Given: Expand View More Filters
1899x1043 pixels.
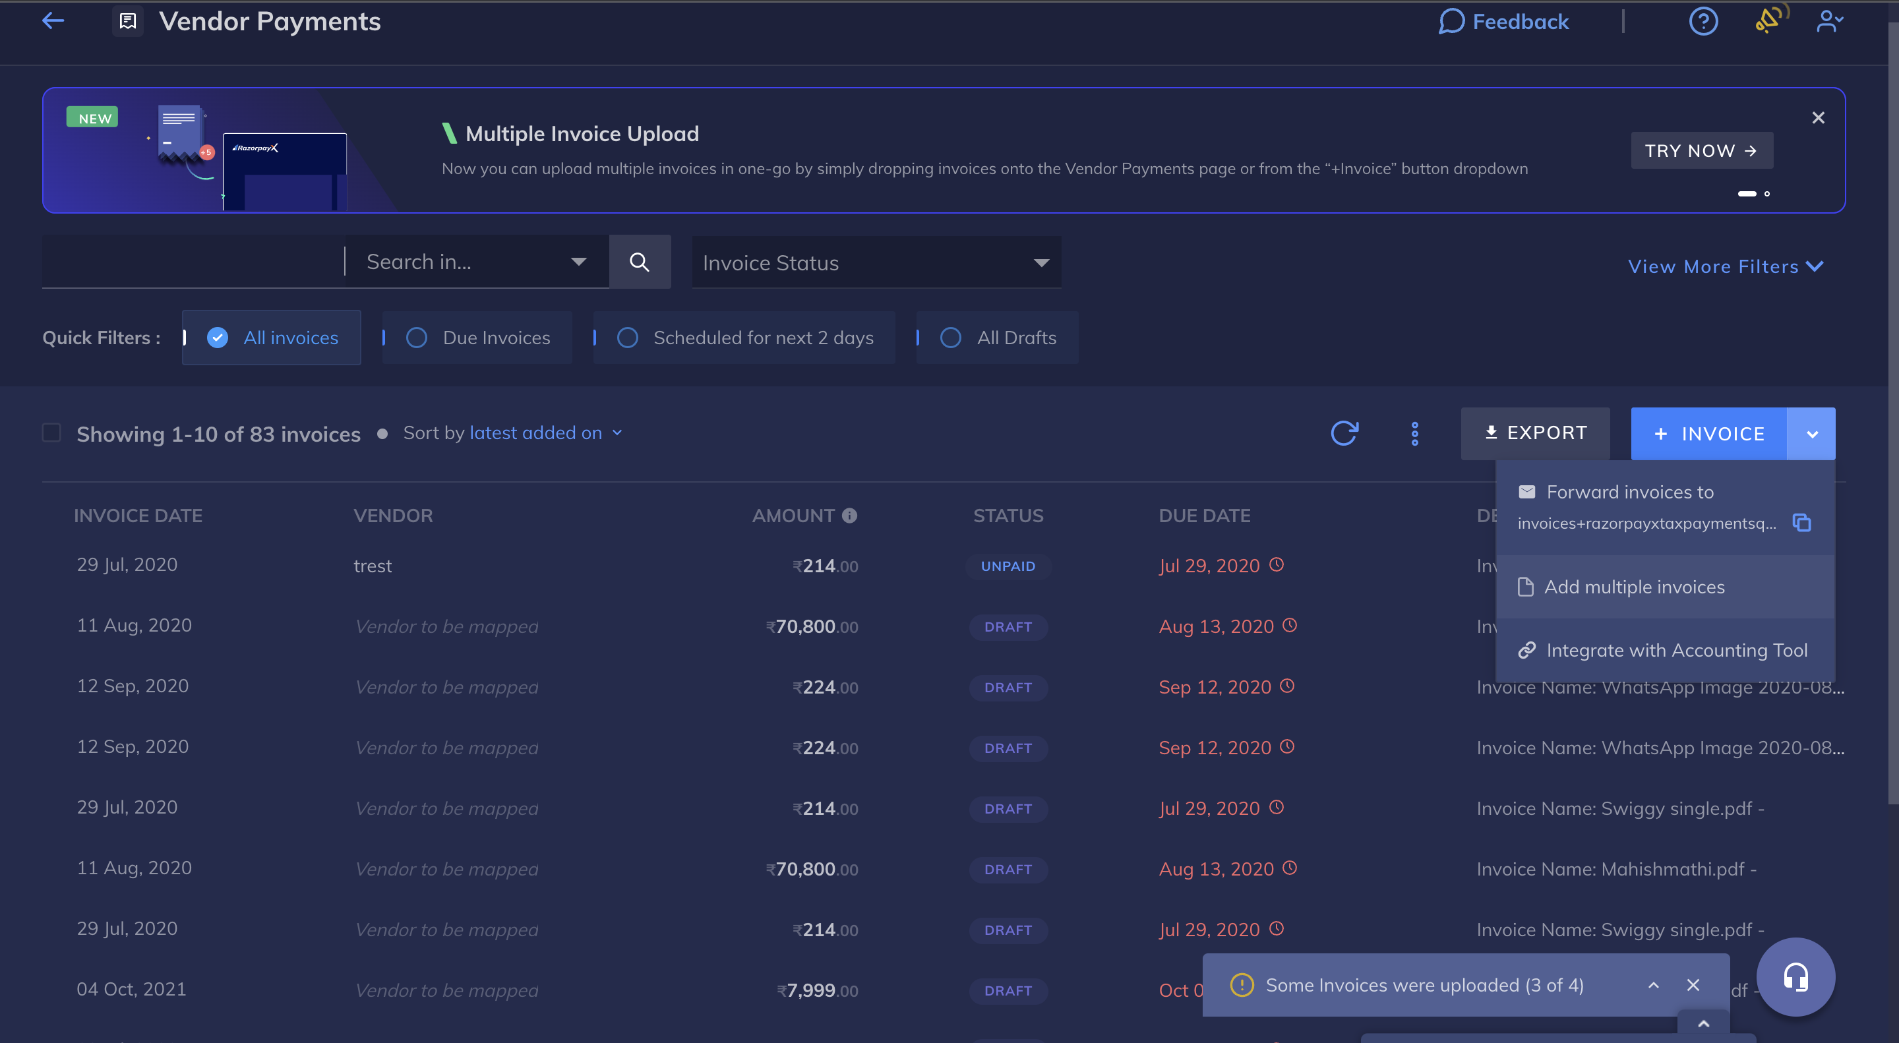Looking at the screenshot, I should tap(1725, 266).
